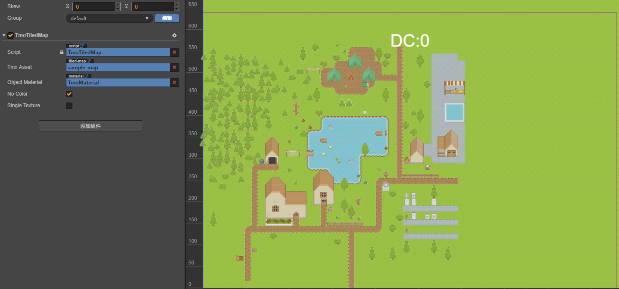Image resolution: width=619 pixels, height=289 pixels.
Task: Click the blue 编辑 button next to Group
Action: pos(167,18)
